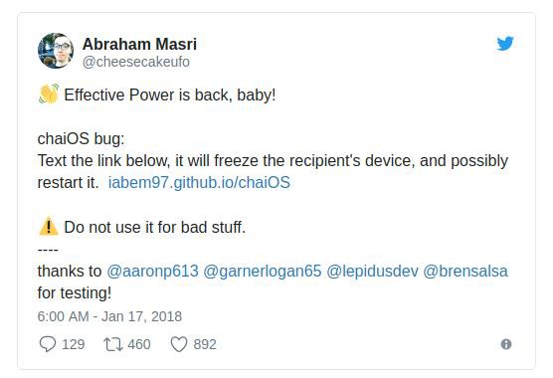Click the yellow warning triangle emoji

(x=49, y=227)
